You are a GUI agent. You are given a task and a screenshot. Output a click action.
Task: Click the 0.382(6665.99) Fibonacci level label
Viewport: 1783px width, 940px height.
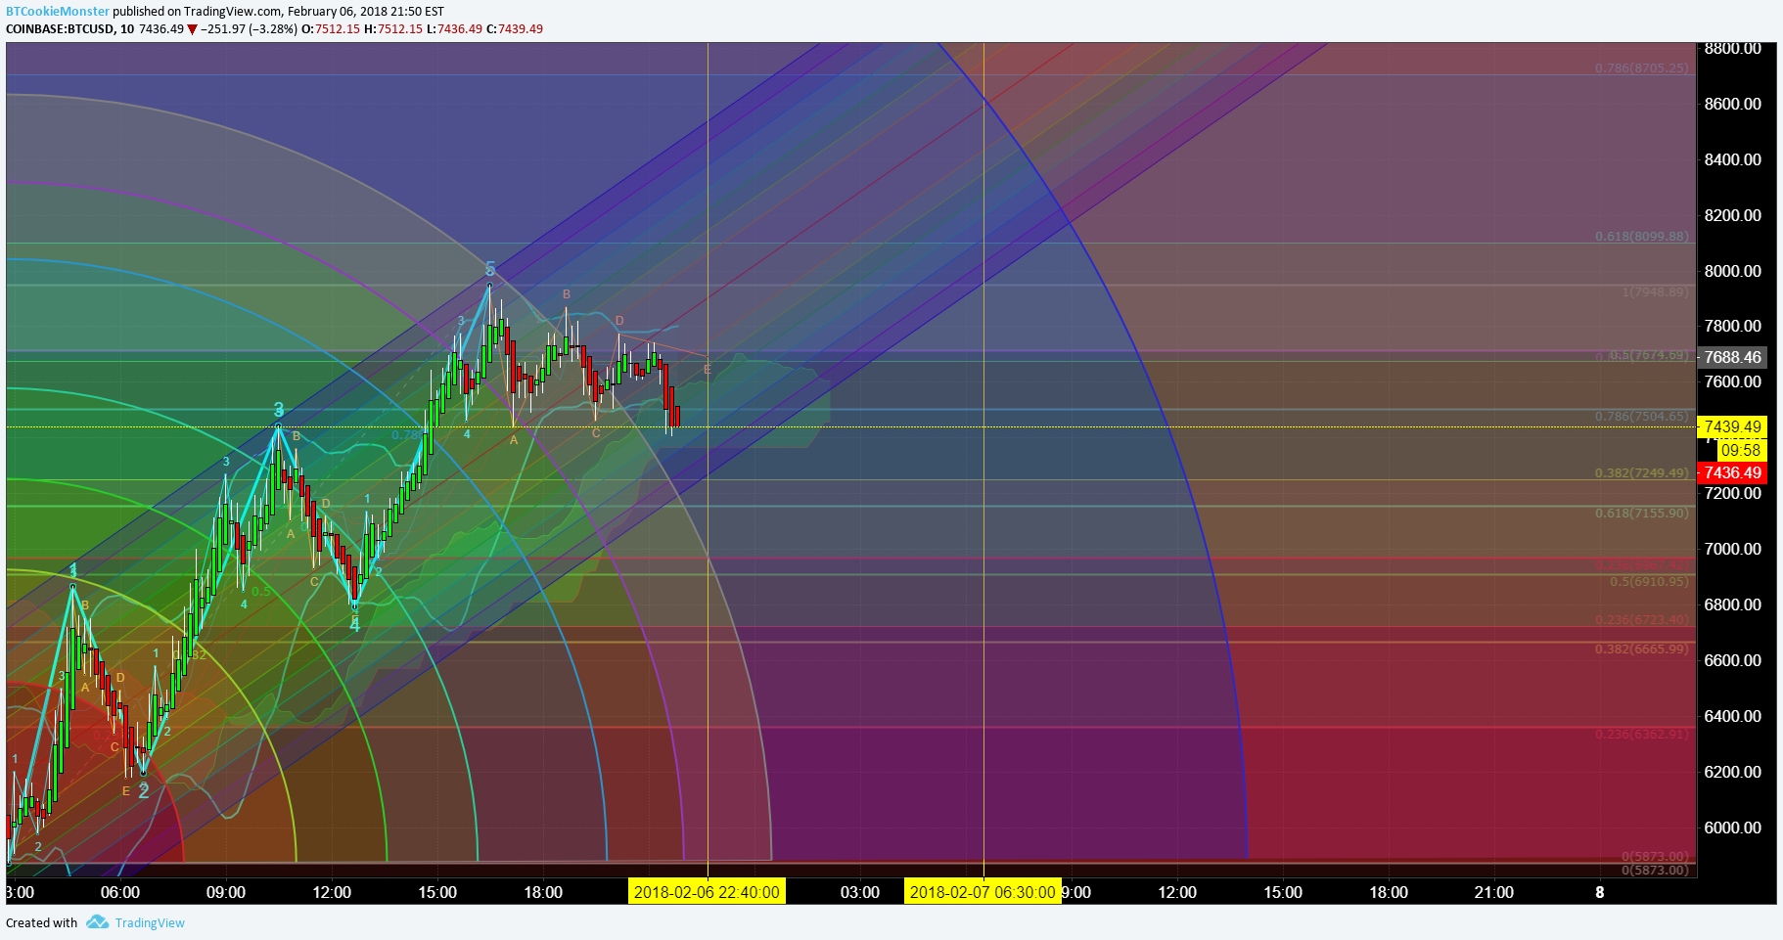1641,649
